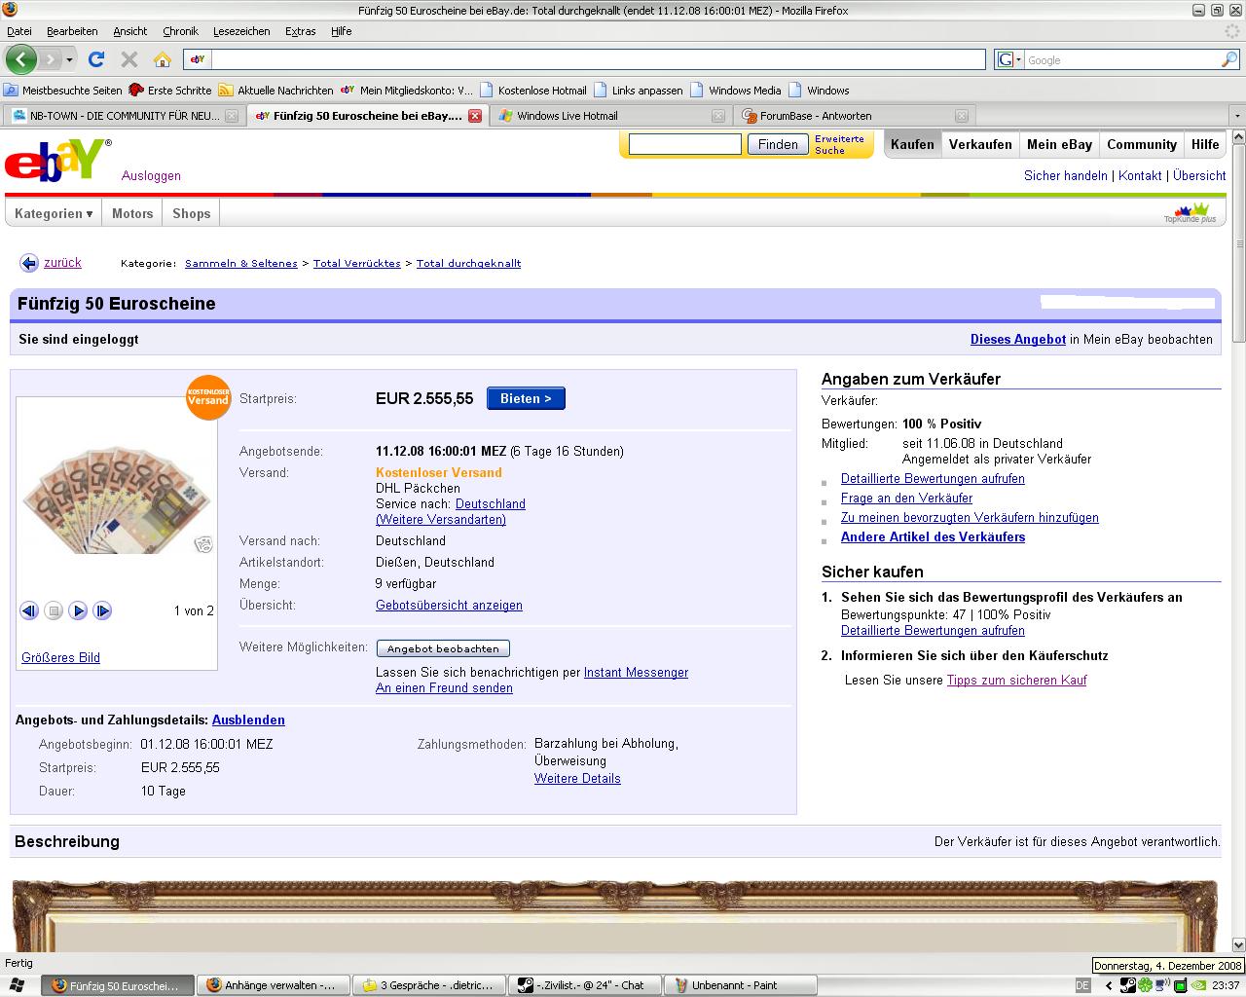This screenshot has height=997, width=1246.
Task: Reload the current page
Action: point(96,59)
